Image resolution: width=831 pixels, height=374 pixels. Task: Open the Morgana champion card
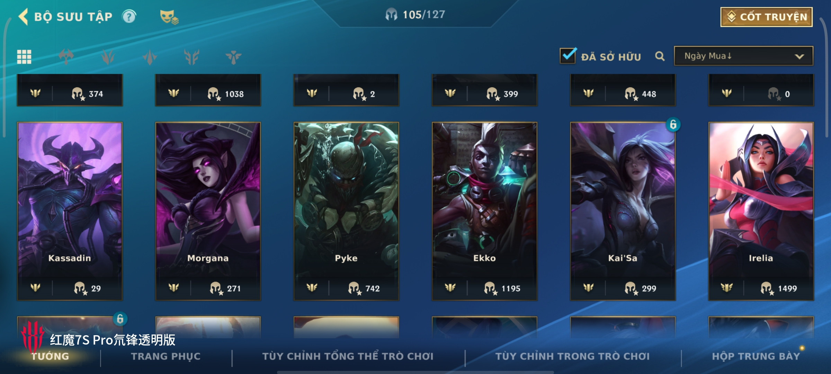208,211
